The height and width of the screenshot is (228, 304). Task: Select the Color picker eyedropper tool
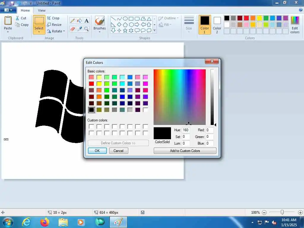80,29
